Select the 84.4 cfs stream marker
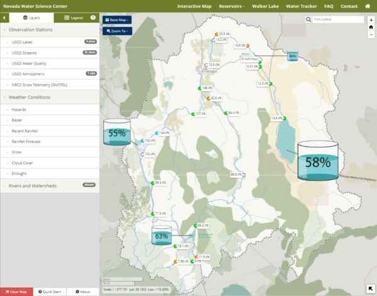The height and width of the screenshot is (296, 377). [x=226, y=113]
